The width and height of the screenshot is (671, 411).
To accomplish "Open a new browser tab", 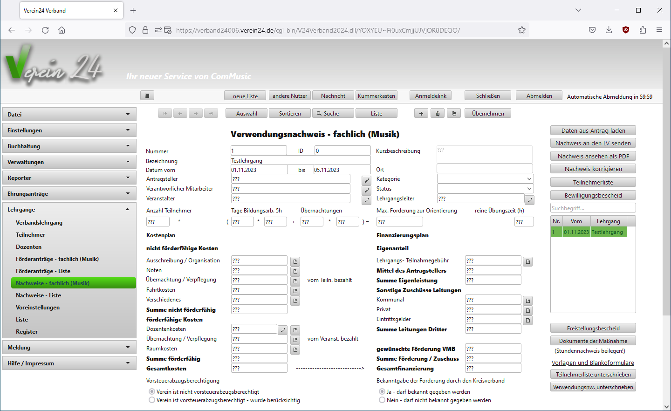I will 133,10.
